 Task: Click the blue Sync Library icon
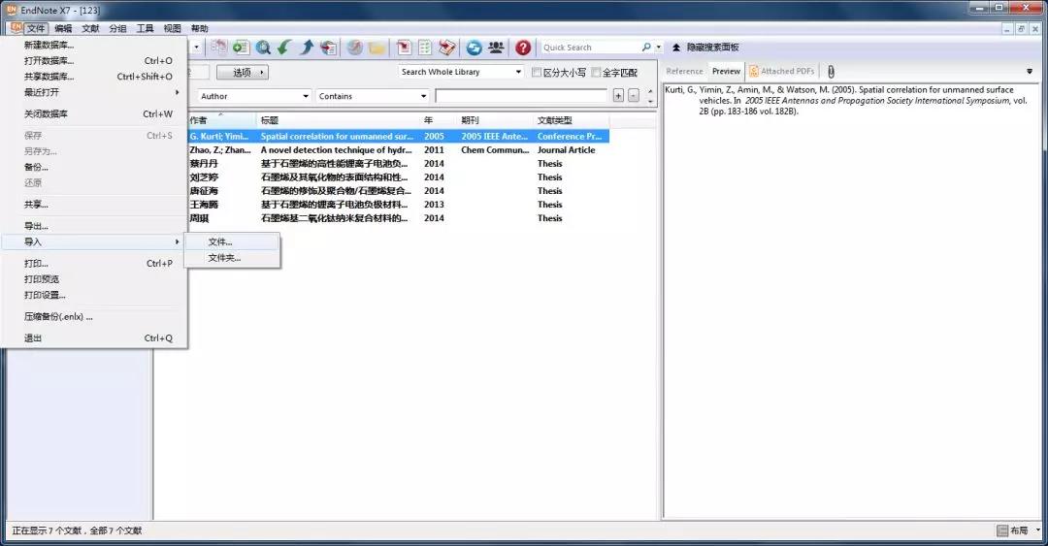point(474,47)
